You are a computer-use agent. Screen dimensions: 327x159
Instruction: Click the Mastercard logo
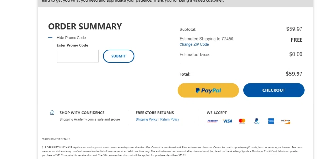coord(242,121)
